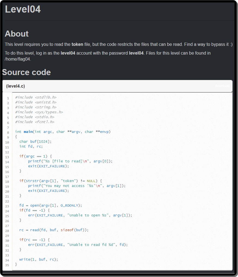The height and width of the screenshot is (277, 238).
Task: Click the Source code heading
Action: pyautogui.click(x=26, y=72)
